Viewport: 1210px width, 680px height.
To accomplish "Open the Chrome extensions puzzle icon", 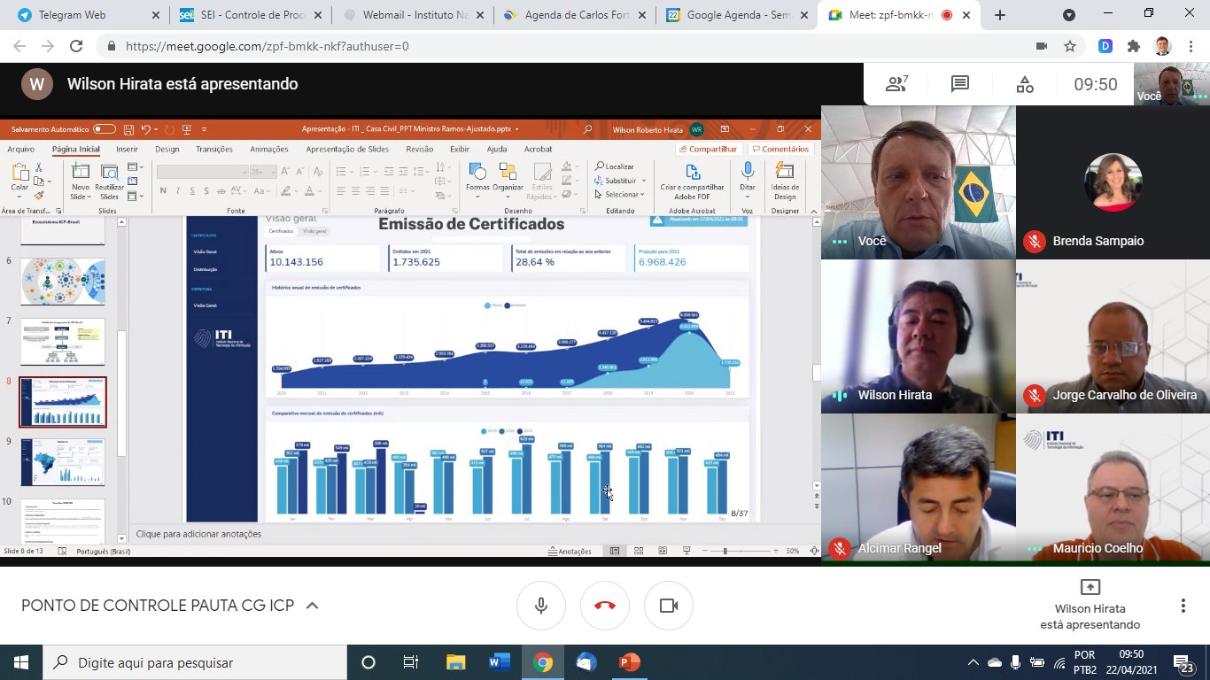I will [1133, 46].
